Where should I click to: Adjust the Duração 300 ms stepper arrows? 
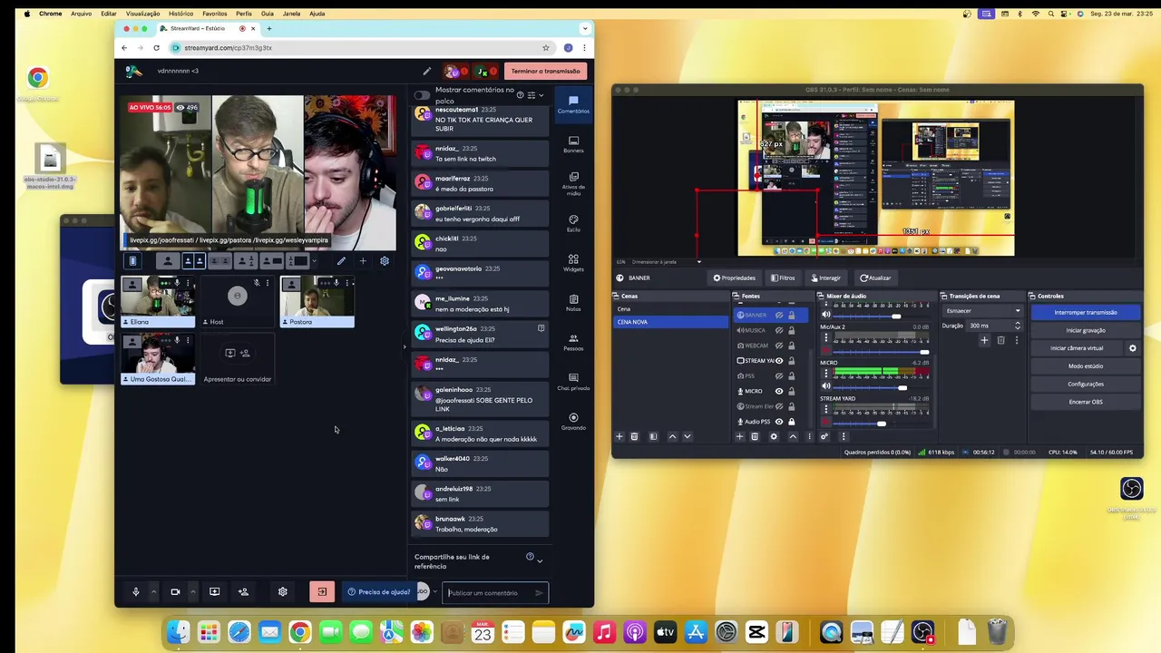[1017, 326]
